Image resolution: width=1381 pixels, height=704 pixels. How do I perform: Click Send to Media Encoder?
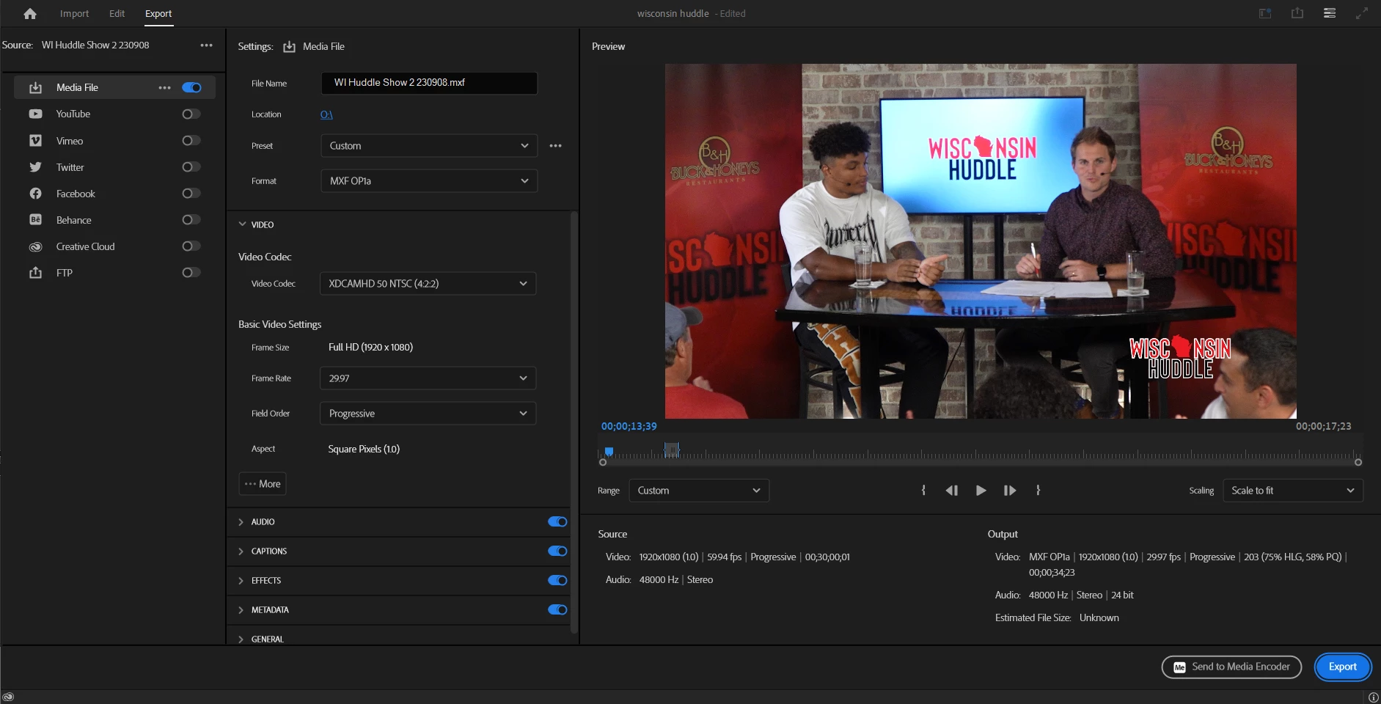click(x=1231, y=667)
